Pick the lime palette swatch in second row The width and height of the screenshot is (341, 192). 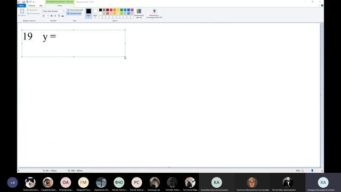pos(121,13)
